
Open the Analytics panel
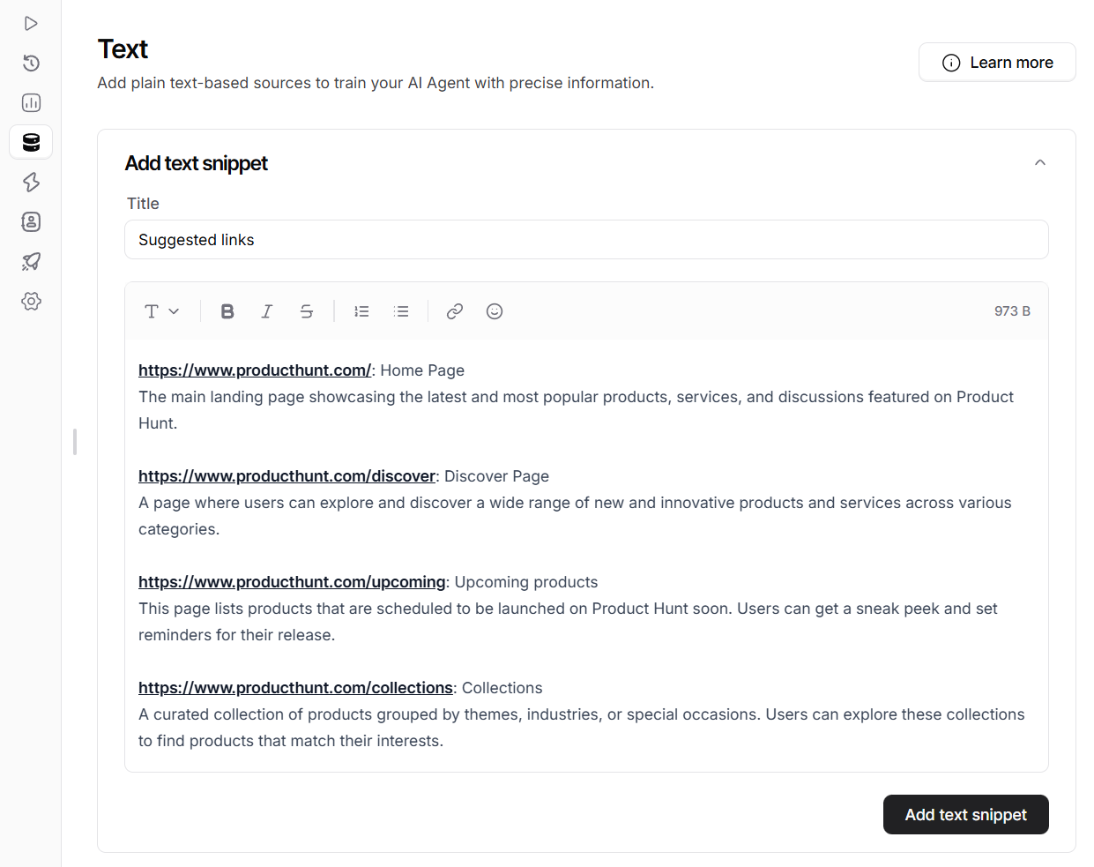click(x=31, y=102)
